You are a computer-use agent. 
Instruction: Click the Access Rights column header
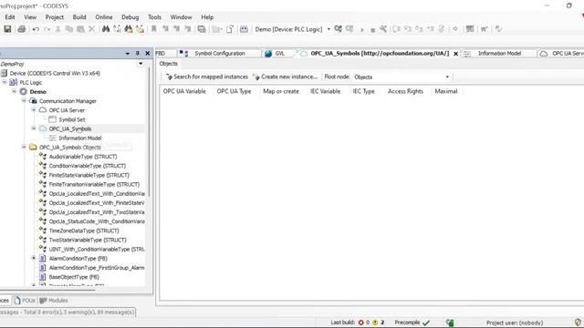coord(405,91)
